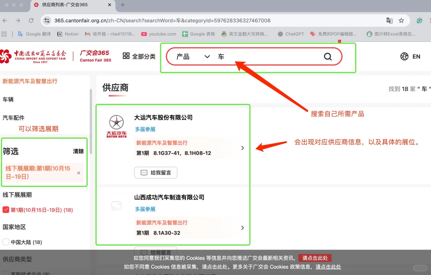The width and height of the screenshot is (431, 275).
Task: Click the magnifier search icon
Action: [328, 57]
